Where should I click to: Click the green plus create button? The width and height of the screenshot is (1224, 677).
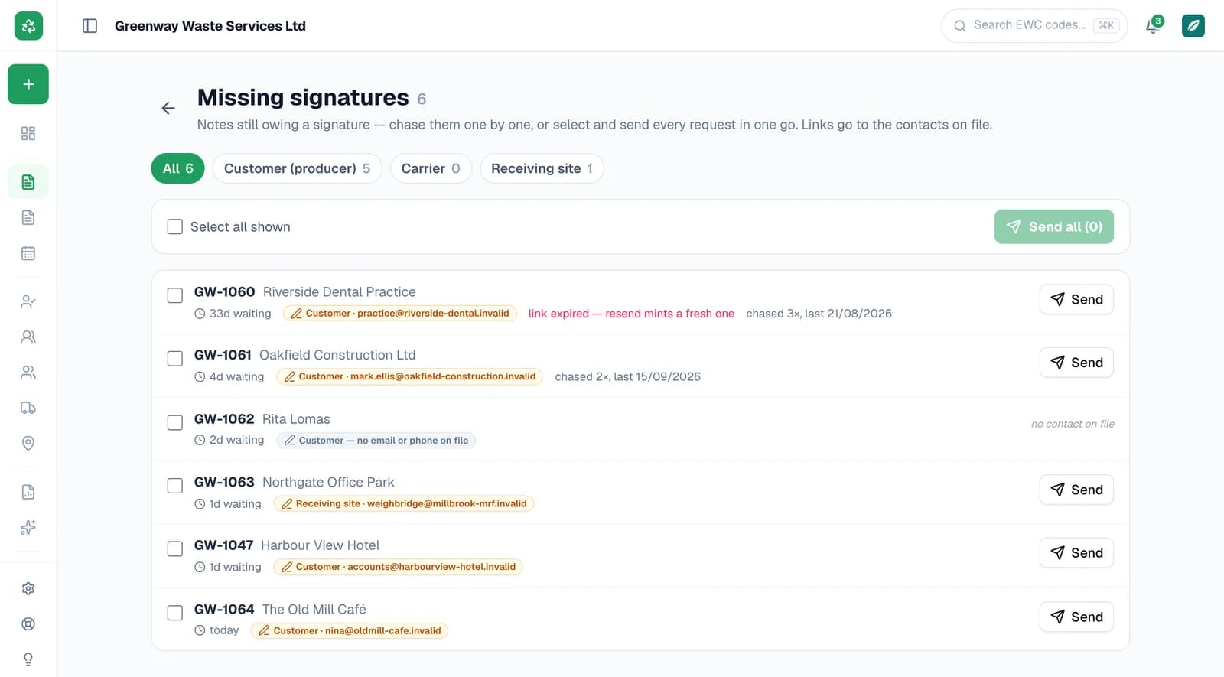[x=28, y=84]
